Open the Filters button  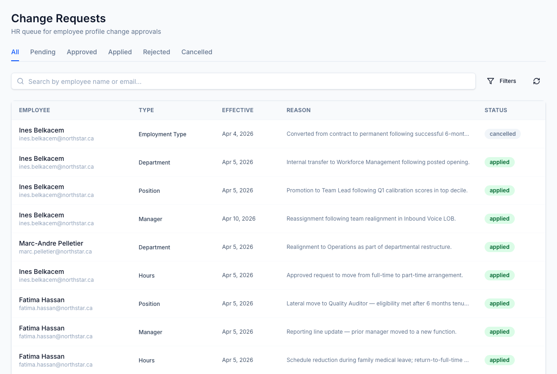point(501,81)
